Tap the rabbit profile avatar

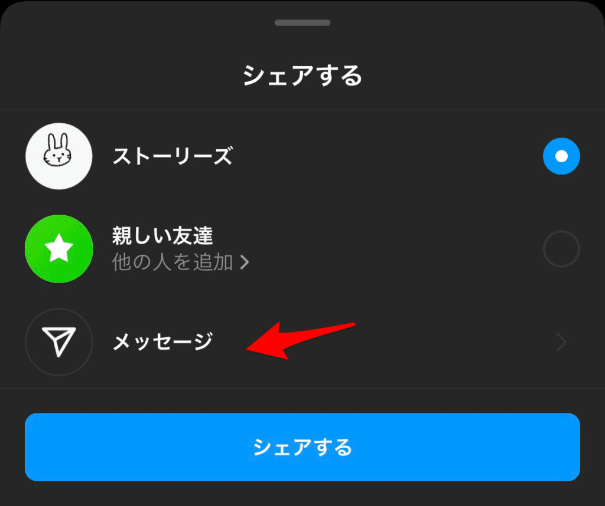tap(59, 156)
